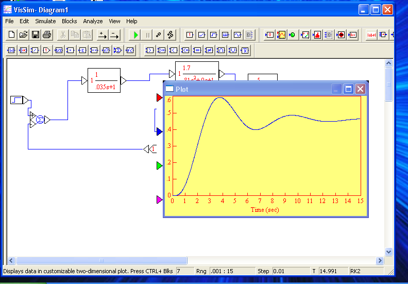This screenshot has height=284, width=408.
Task: Open a diagram file from the toolbar
Action: (x=23, y=35)
